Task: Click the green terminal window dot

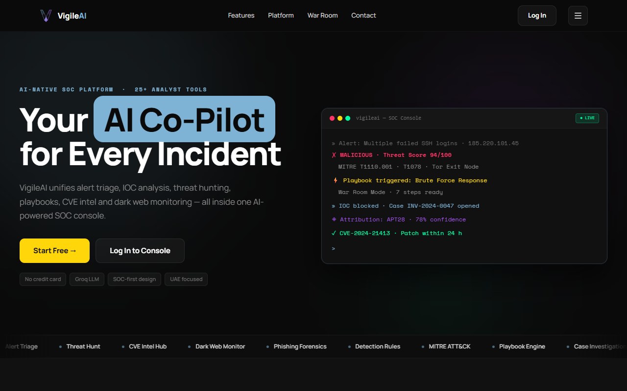Action: click(x=348, y=118)
